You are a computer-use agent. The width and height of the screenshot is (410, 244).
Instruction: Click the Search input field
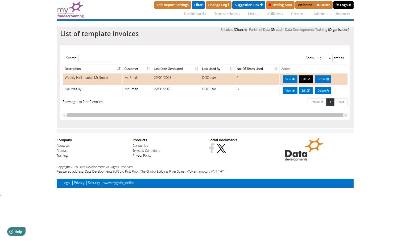96,58
